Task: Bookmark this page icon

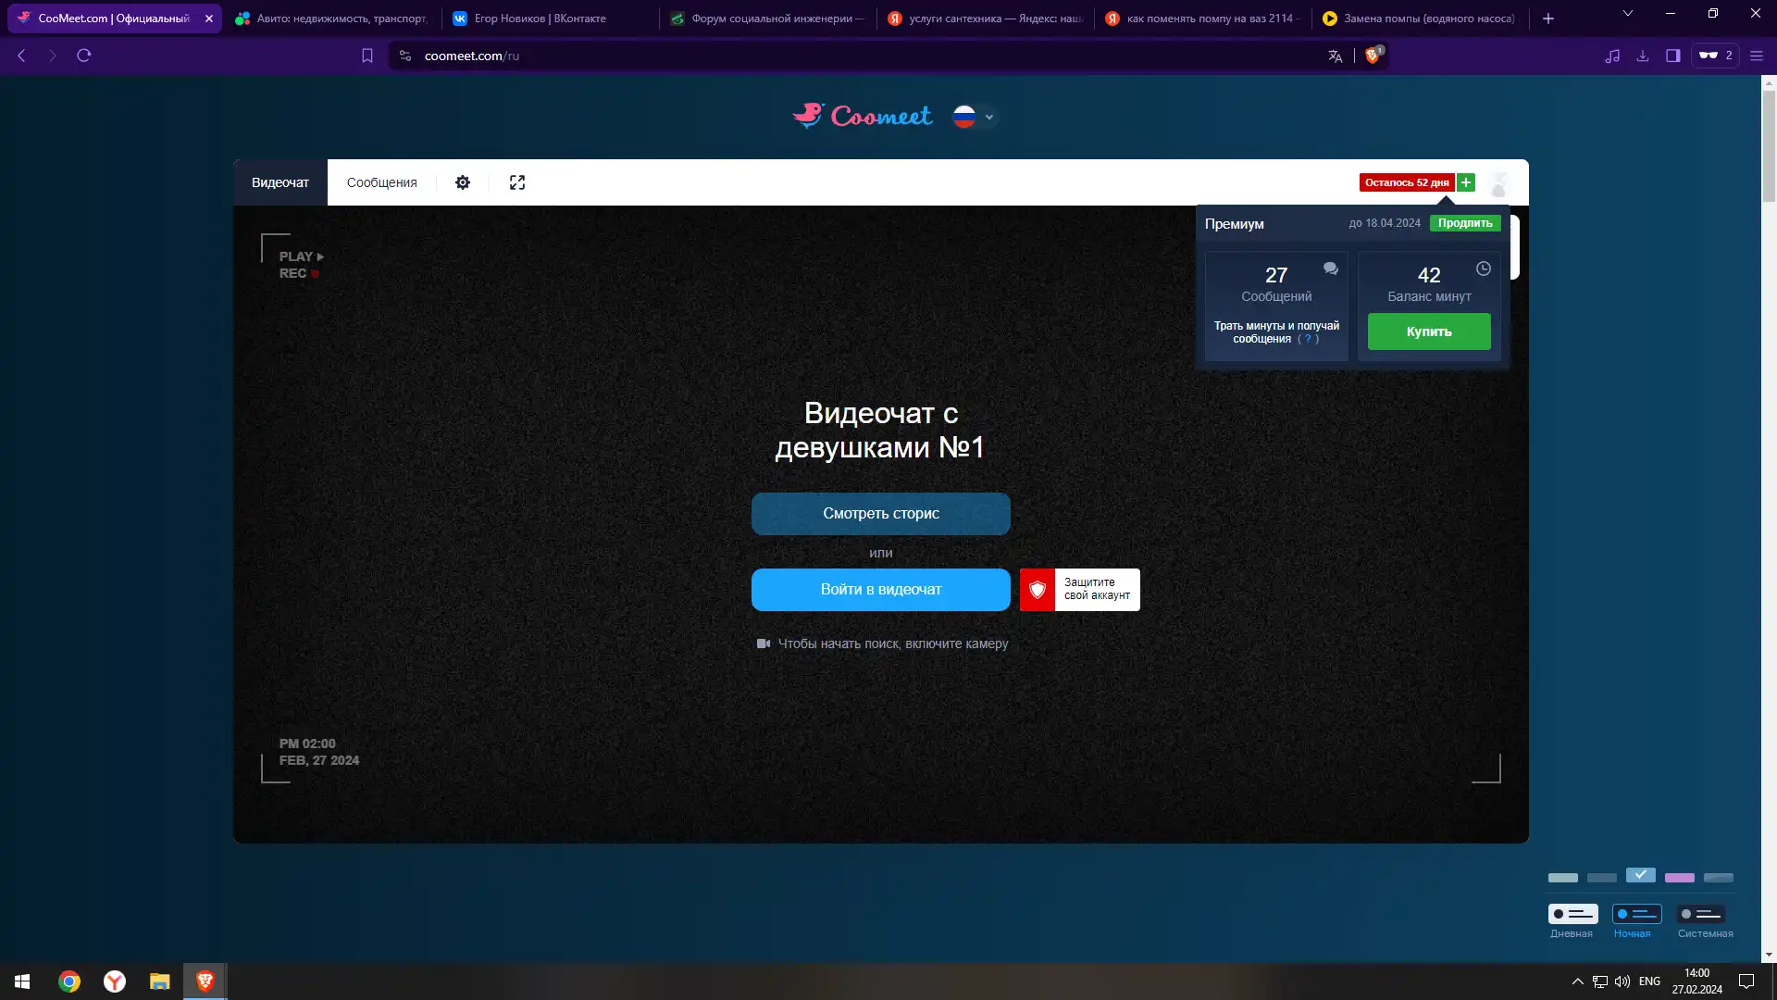Action: tap(367, 56)
